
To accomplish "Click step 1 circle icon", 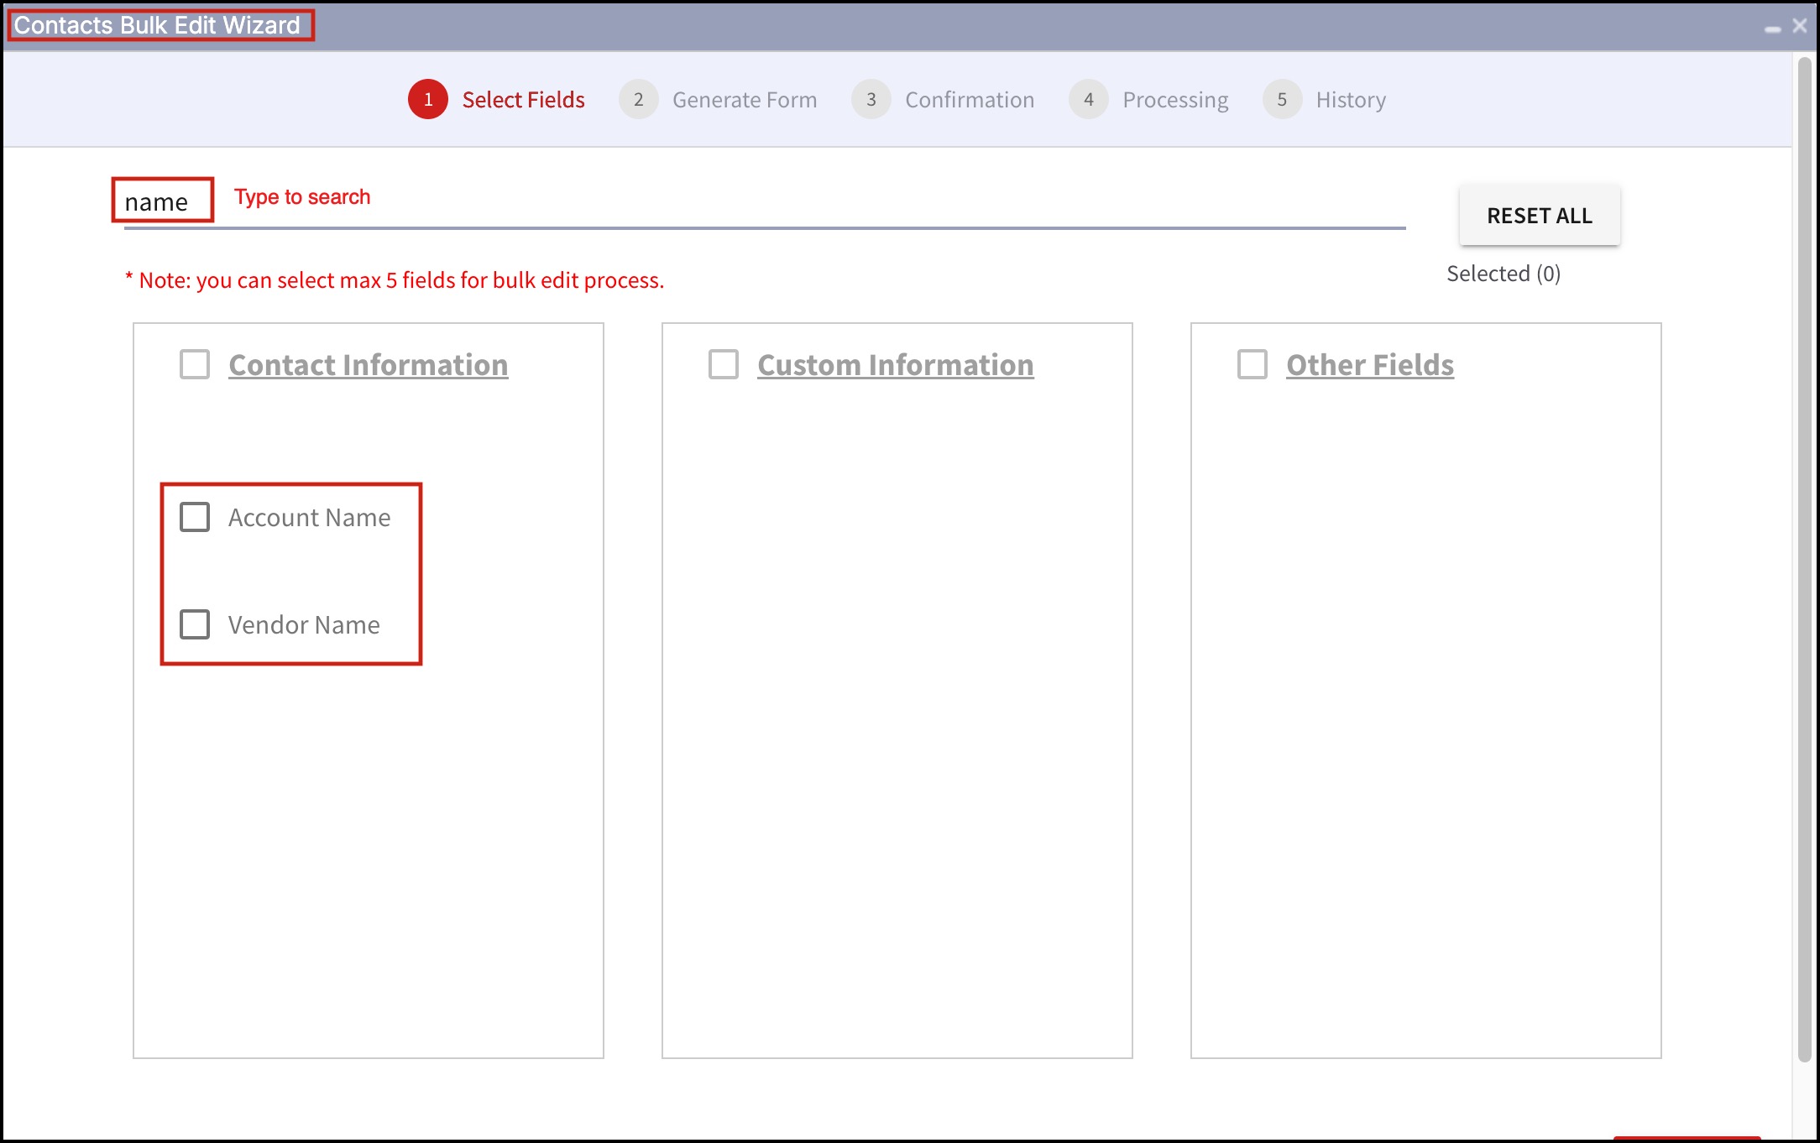I will point(428,100).
